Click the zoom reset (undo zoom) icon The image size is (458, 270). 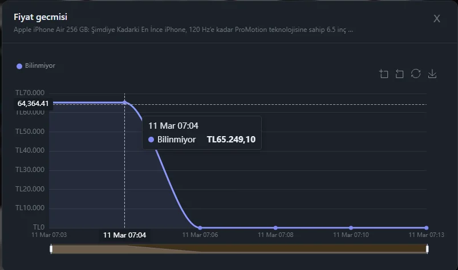point(399,74)
